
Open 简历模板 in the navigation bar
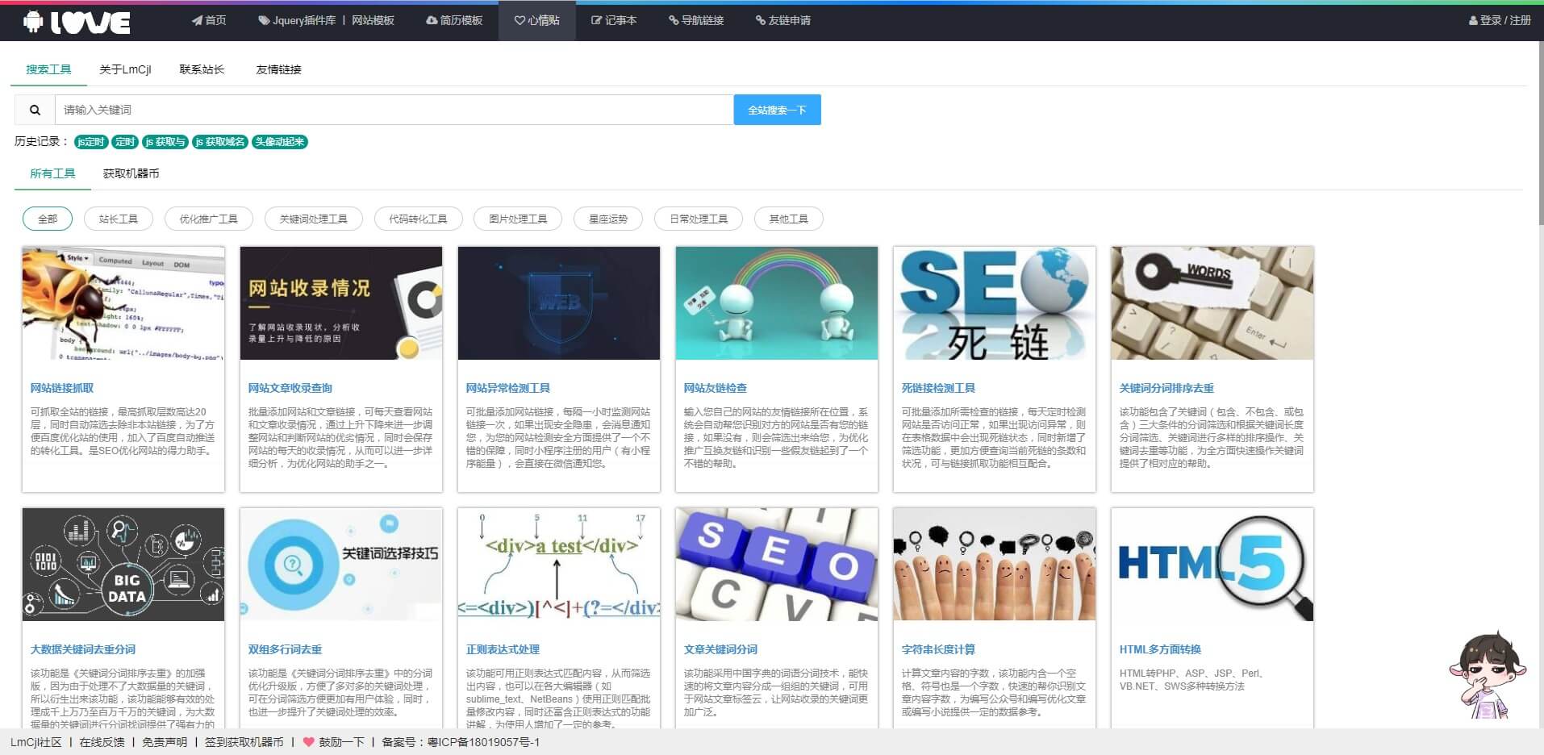tap(454, 20)
